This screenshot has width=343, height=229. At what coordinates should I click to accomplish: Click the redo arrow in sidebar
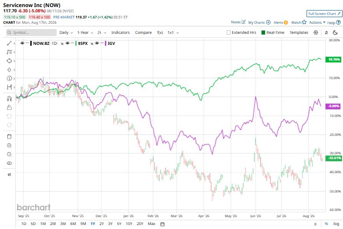click(9, 125)
